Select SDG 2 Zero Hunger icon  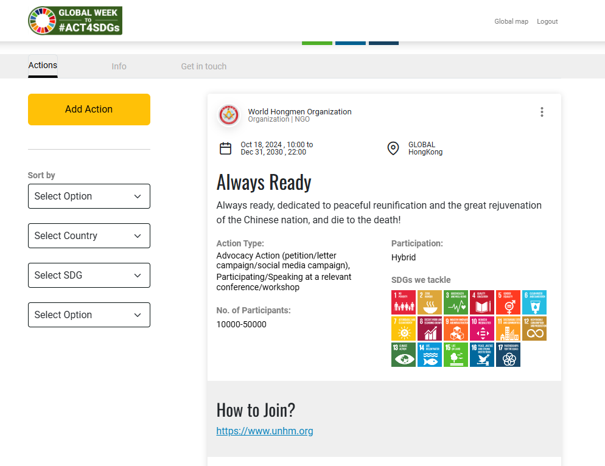[430, 302]
